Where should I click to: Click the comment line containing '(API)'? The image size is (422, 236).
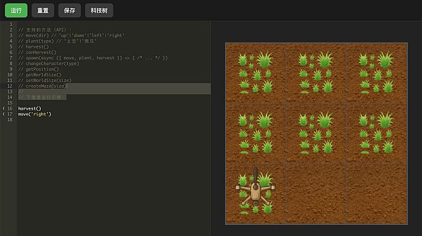coord(45,30)
